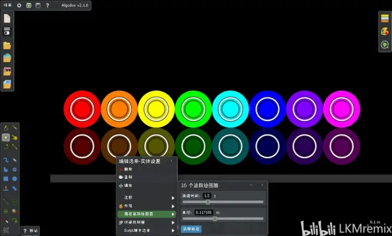The height and width of the screenshot is (236, 392).
Task: Expand the Script menu submenu arrow
Action: tap(173, 231)
